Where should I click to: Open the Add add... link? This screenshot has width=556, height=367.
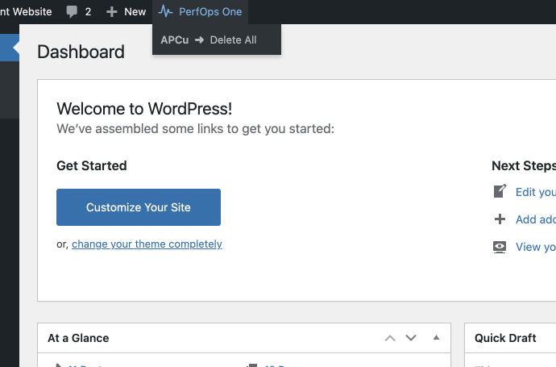[x=536, y=219]
